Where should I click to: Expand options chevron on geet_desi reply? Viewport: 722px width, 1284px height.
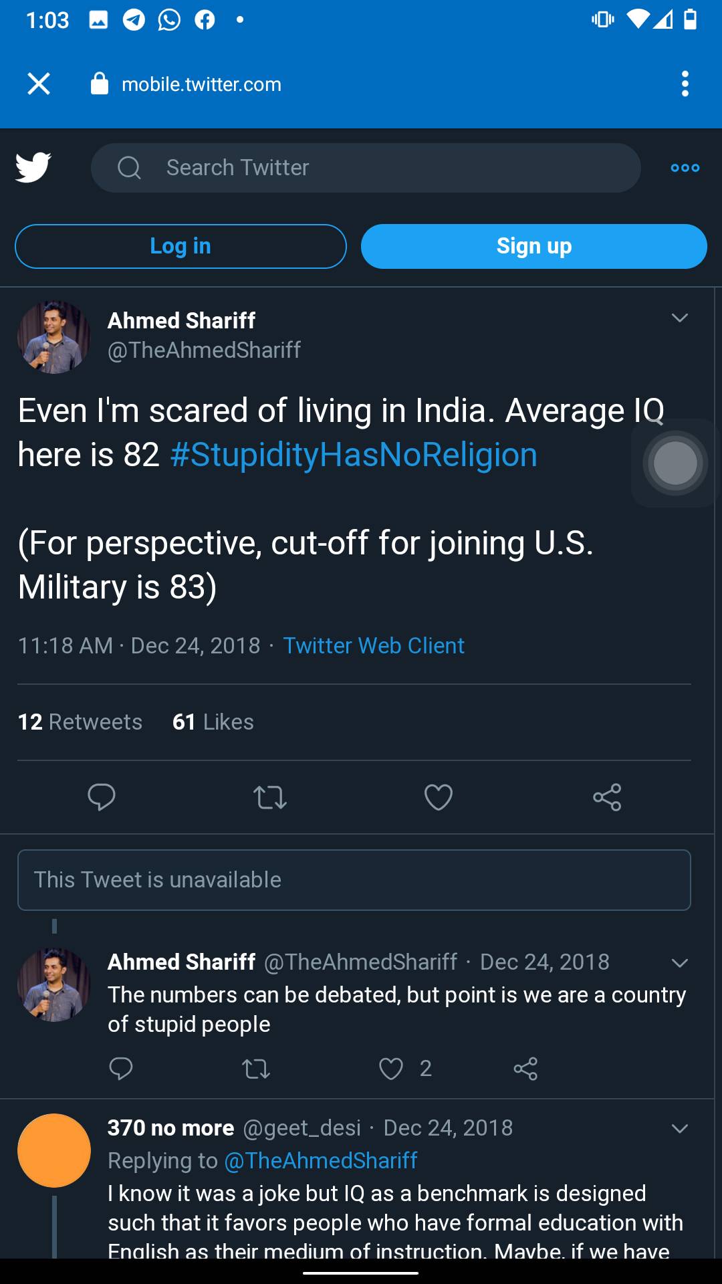pos(679,1129)
